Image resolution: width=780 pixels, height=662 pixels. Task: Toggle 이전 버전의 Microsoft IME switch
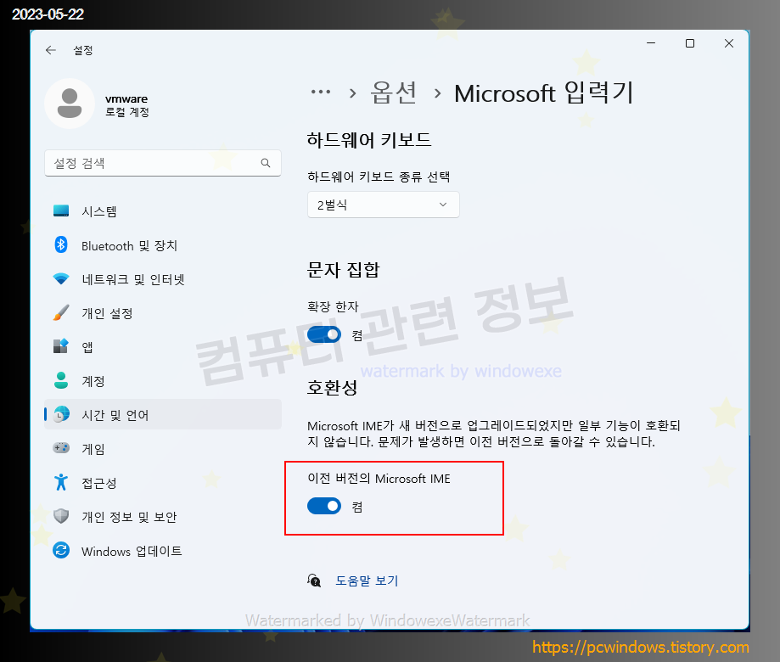coord(324,507)
